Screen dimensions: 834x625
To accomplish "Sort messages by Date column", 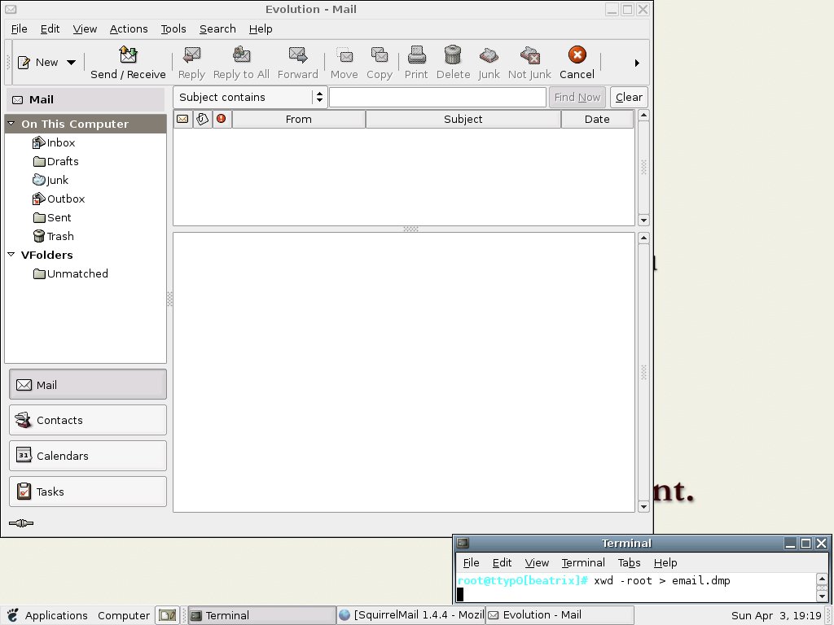I will (x=597, y=119).
